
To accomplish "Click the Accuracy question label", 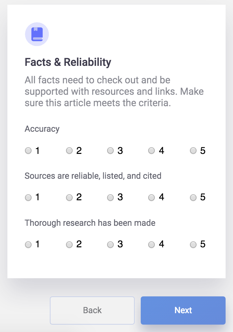I will (x=42, y=129).
